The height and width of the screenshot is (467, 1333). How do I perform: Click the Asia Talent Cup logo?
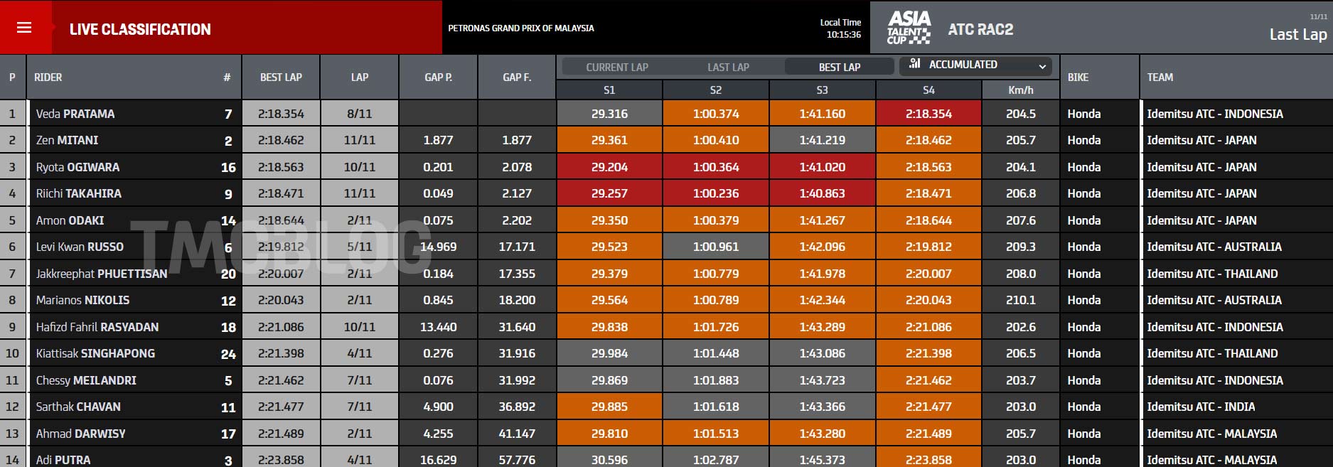(x=909, y=28)
